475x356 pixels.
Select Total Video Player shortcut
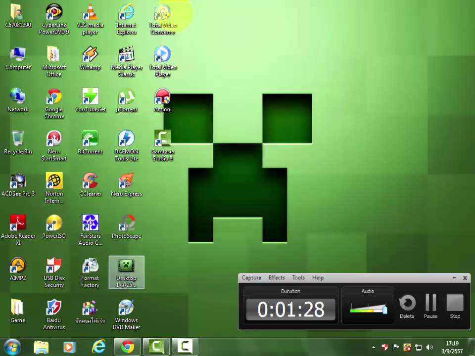point(163,61)
